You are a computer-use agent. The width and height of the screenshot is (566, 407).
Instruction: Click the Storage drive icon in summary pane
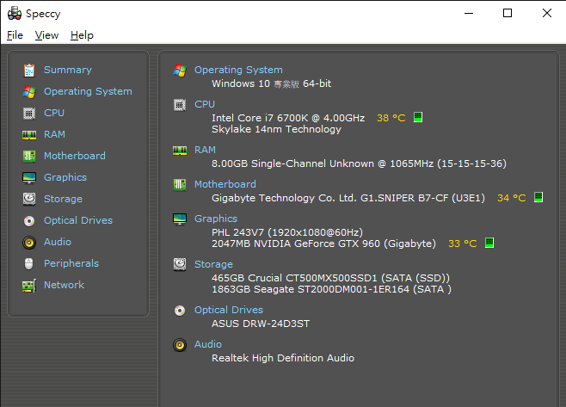click(x=180, y=265)
